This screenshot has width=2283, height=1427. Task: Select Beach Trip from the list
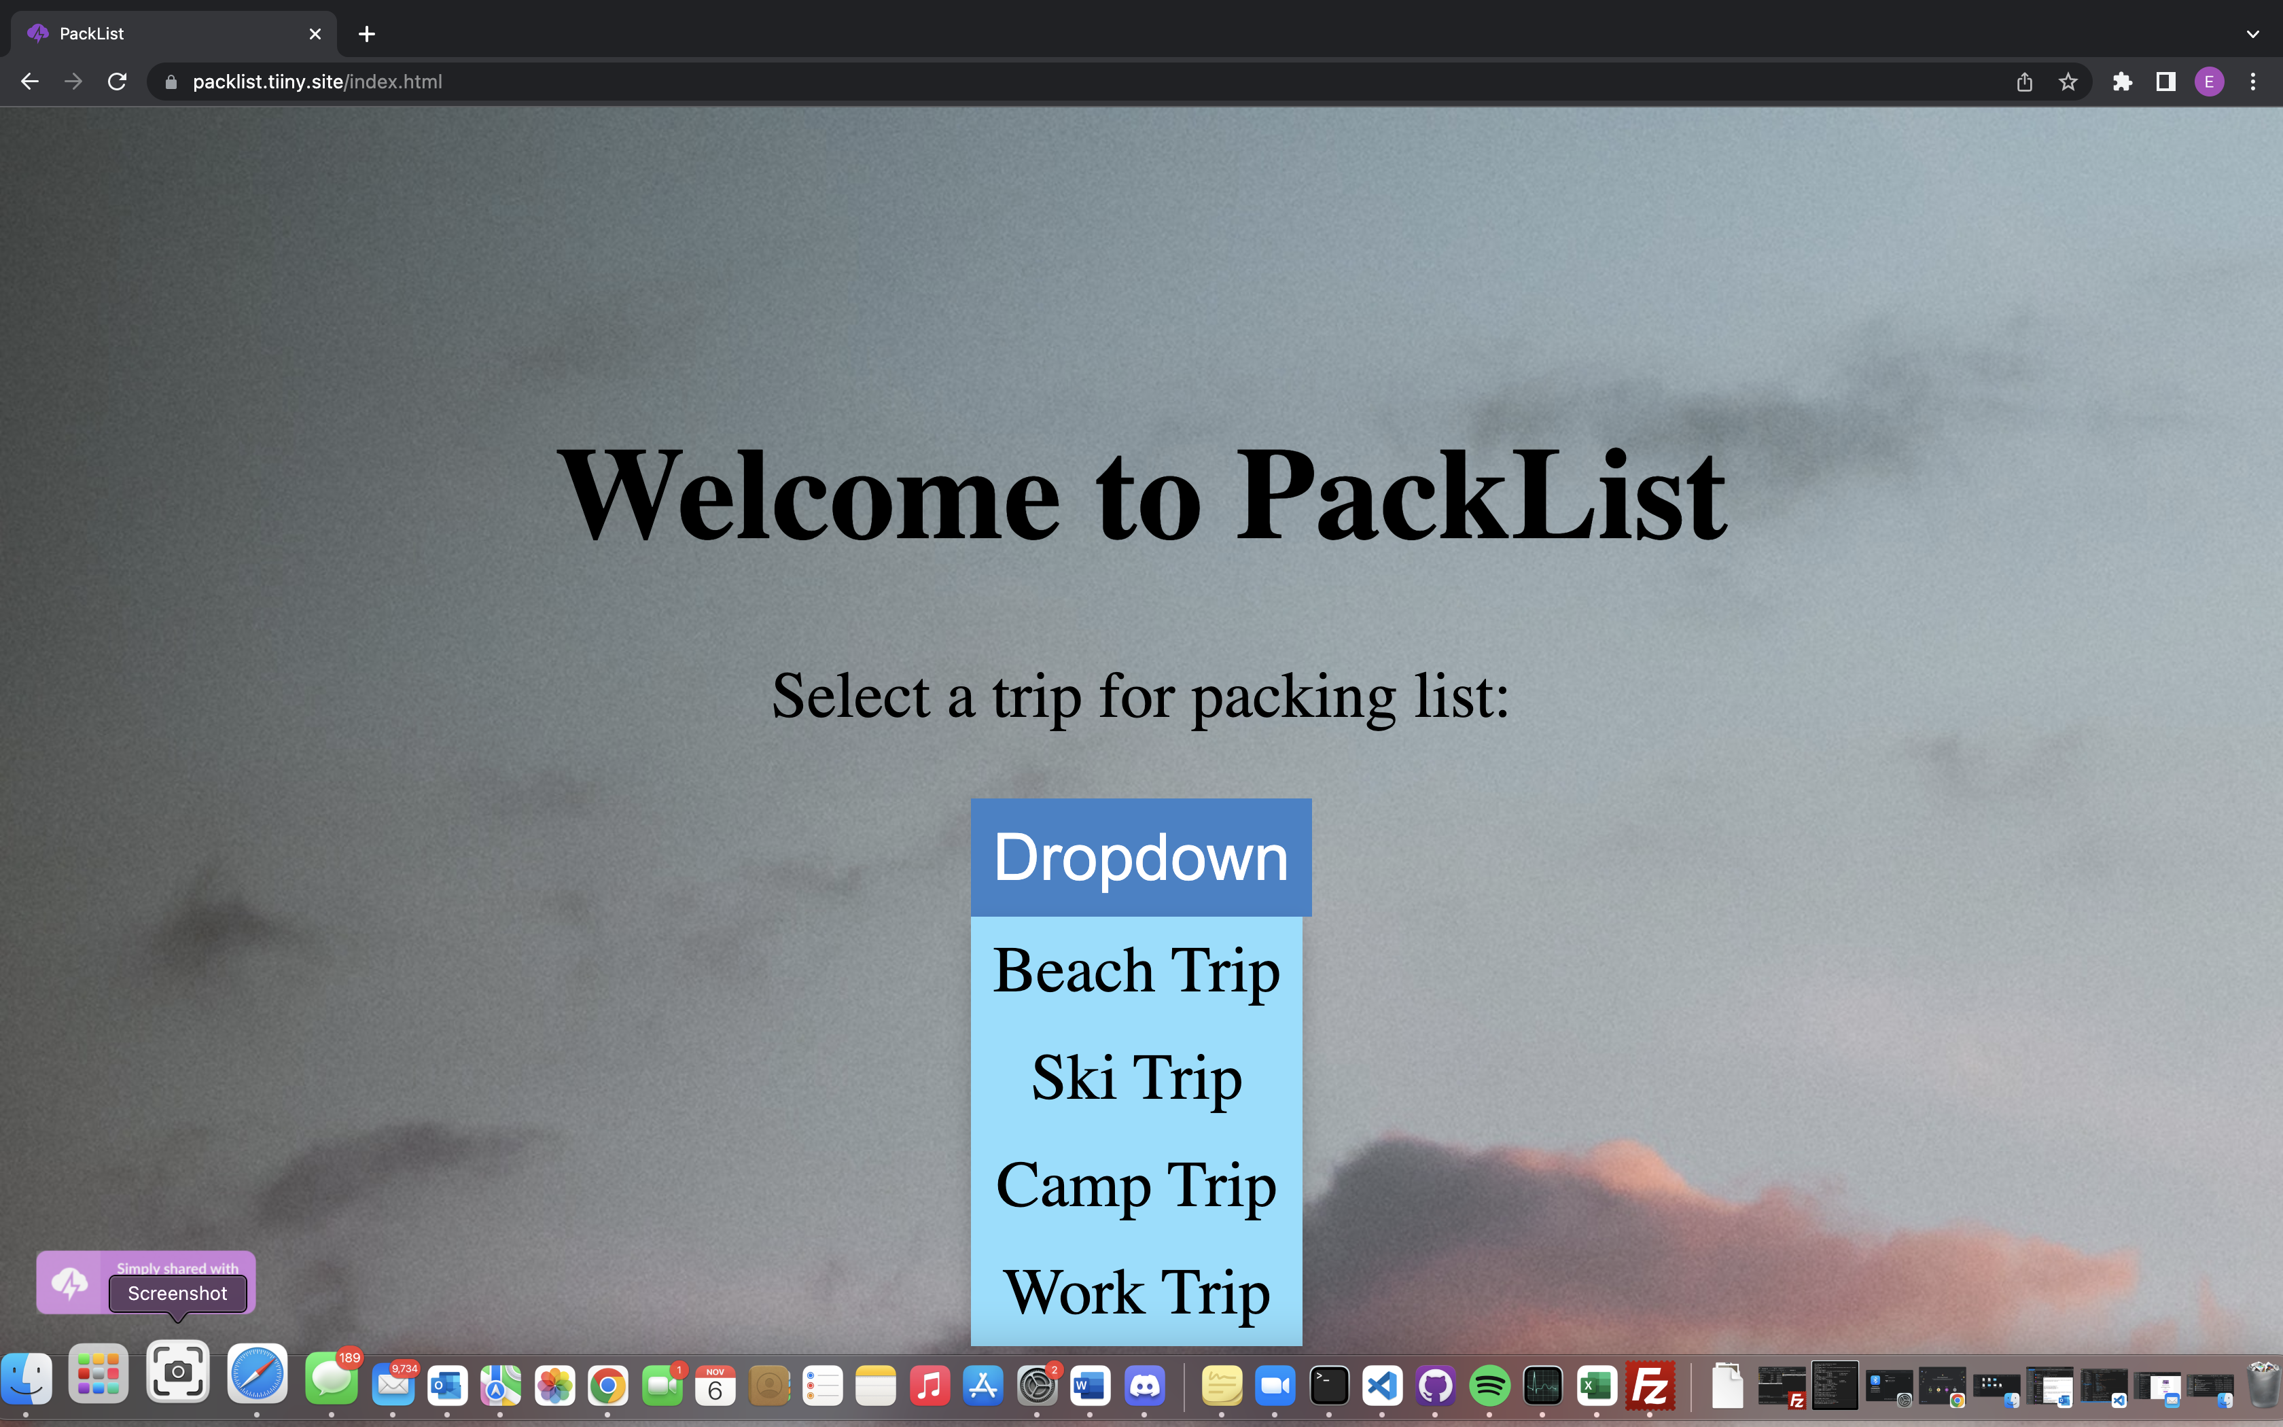coord(1136,970)
